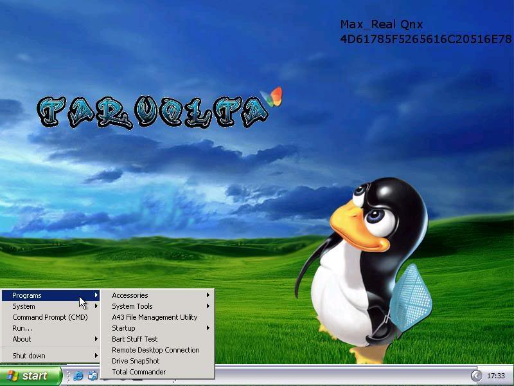Open Remote Desktop Connection
This screenshot has width=514, height=386.
pyautogui.click(x=157, y=350)
